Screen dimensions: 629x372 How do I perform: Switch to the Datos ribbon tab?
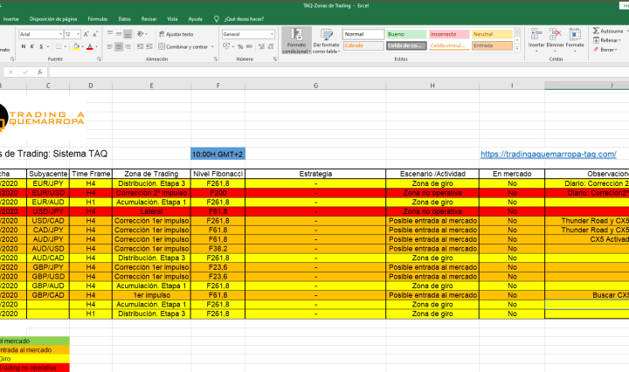click(125, 18)
